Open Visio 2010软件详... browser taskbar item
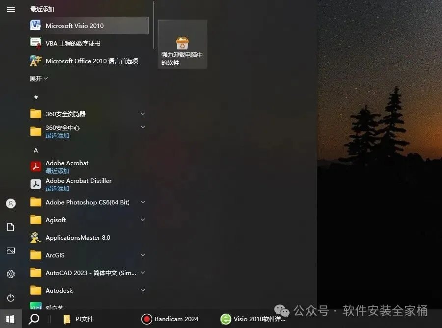 tap(253, 319)
